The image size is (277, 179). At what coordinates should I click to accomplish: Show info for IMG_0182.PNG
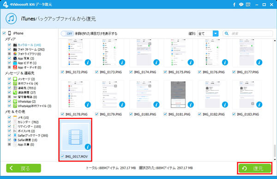(x=225, y=105)
